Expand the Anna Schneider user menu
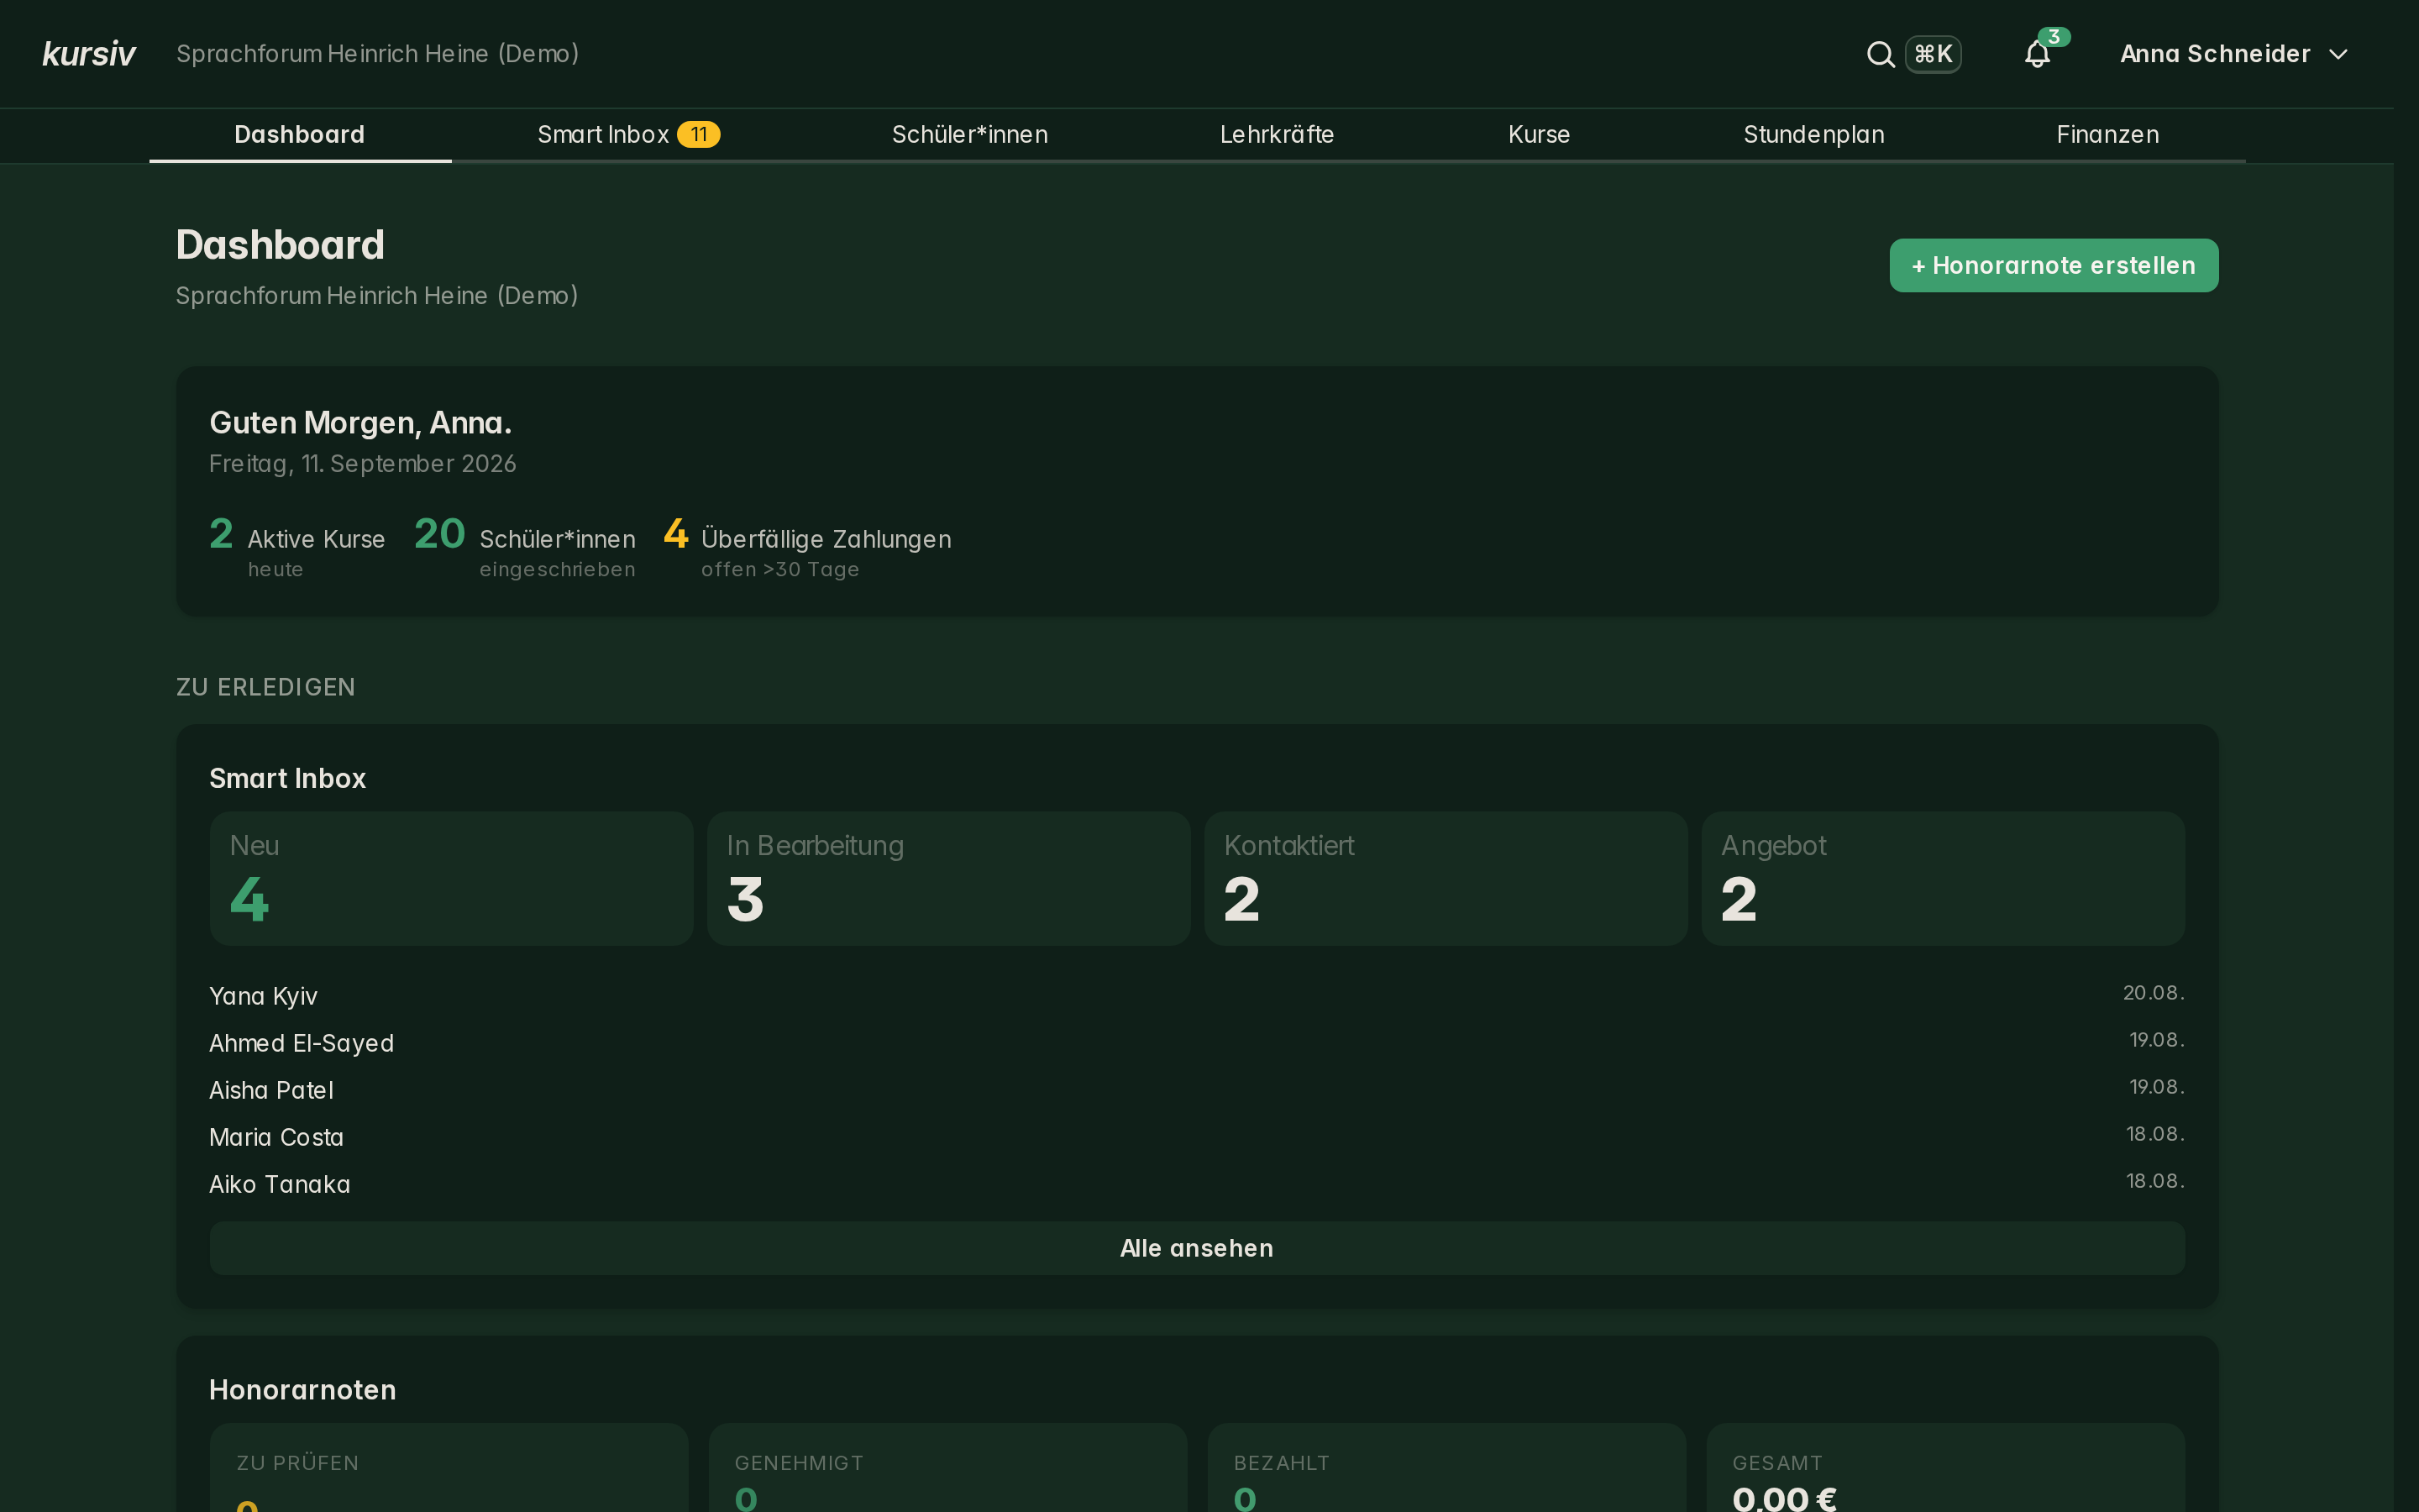Image resolution: width=2419 pixels, height=1512 pixels. [x=2233, y=54]
